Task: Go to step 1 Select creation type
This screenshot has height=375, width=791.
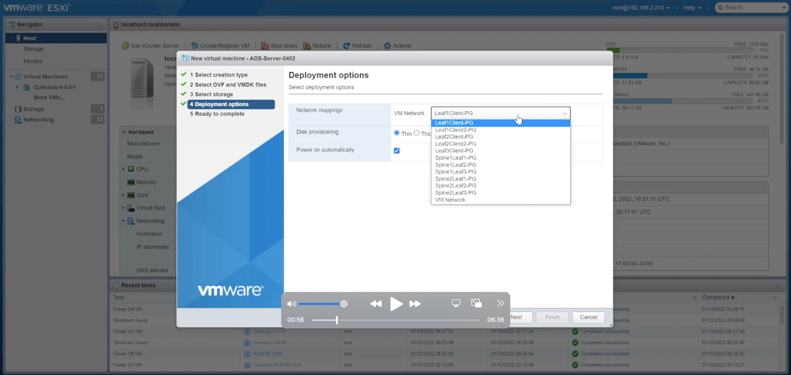Action: pyautogui.click(x=219, y=75)
